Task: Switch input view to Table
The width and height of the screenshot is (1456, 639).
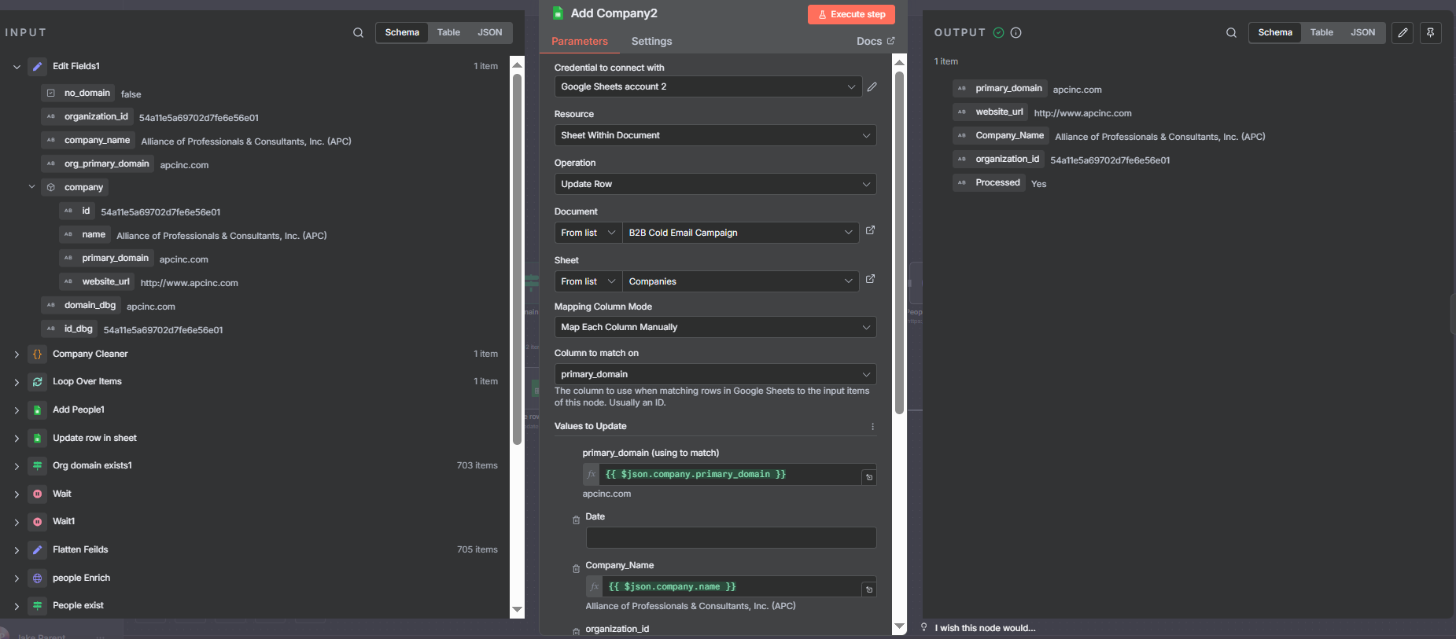Action: click(x=448, y=33)
